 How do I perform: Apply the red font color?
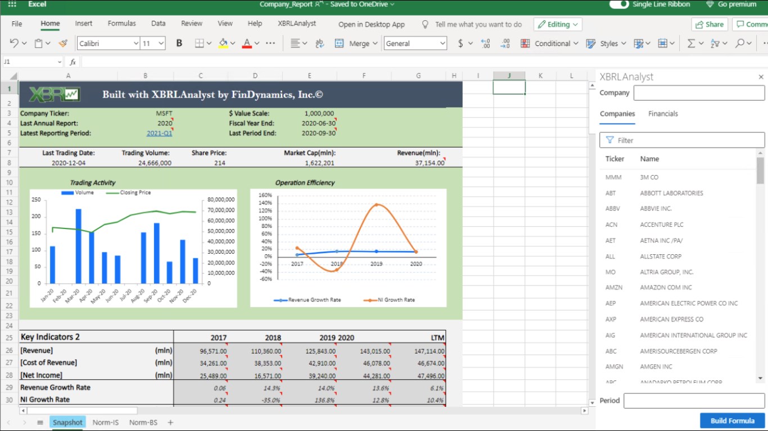pos(247,43)
